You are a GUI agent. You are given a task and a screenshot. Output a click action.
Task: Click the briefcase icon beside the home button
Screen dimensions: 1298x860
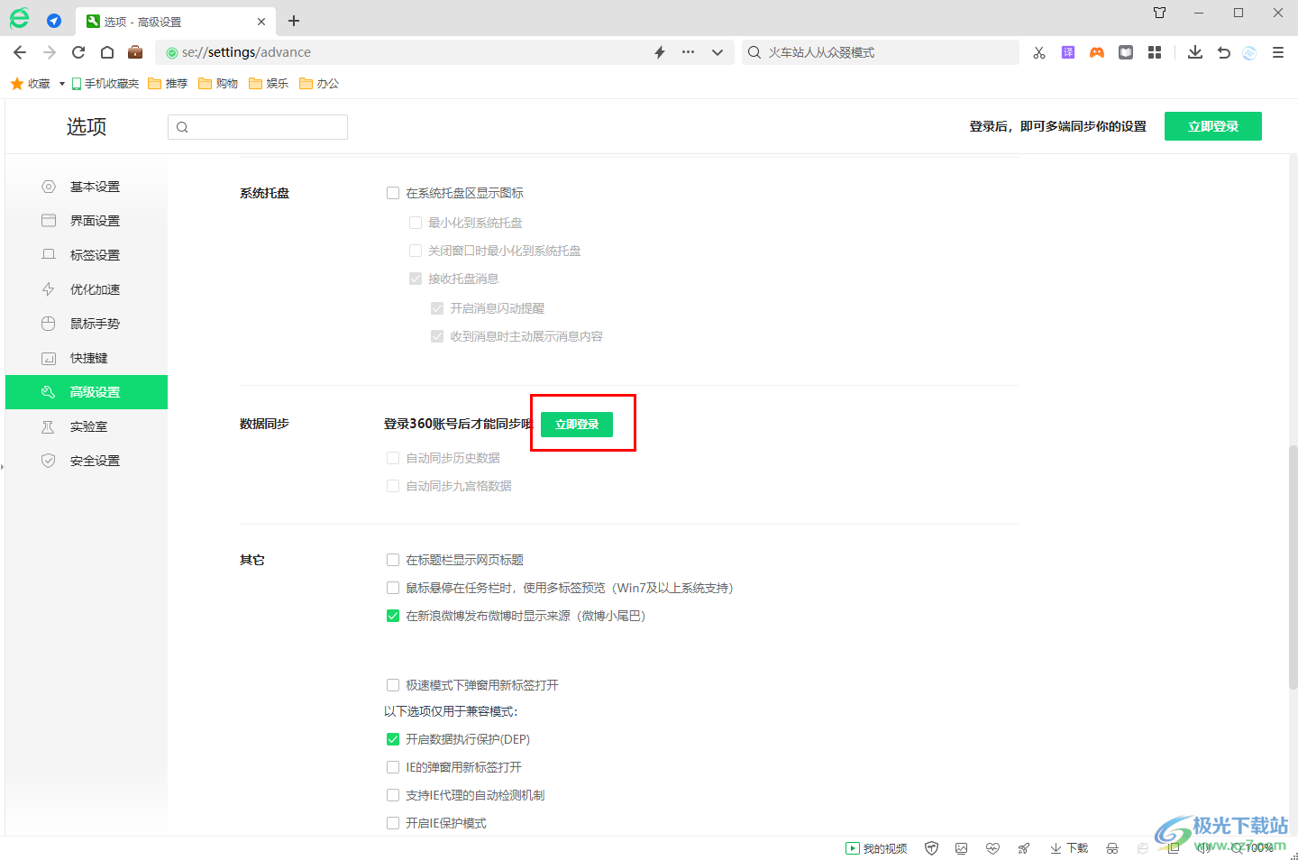(135, 52)
